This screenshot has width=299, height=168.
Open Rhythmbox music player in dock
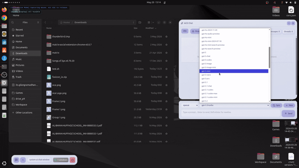pyautogui.click(x=4, y=34)
